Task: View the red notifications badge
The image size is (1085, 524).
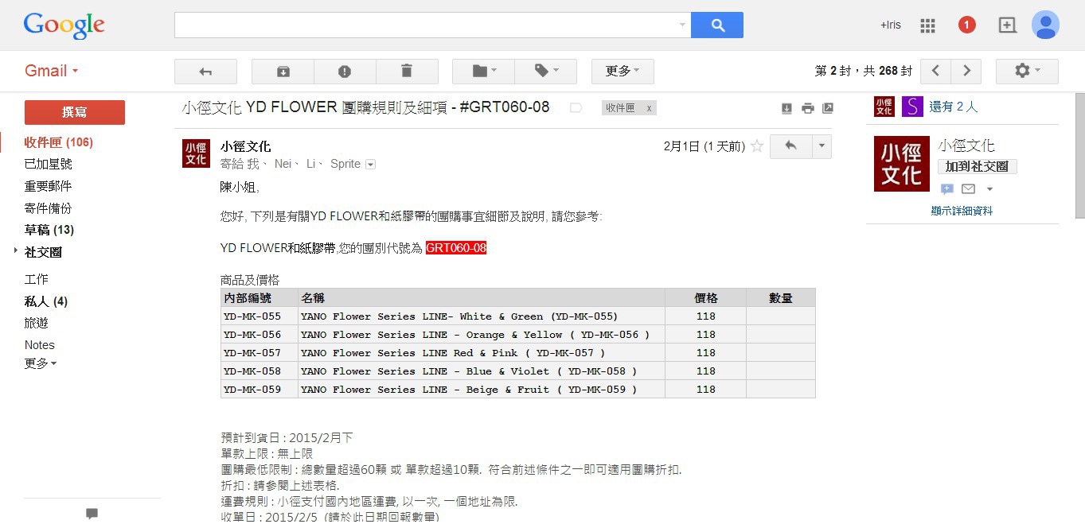Action: click(x=966, y=25)
